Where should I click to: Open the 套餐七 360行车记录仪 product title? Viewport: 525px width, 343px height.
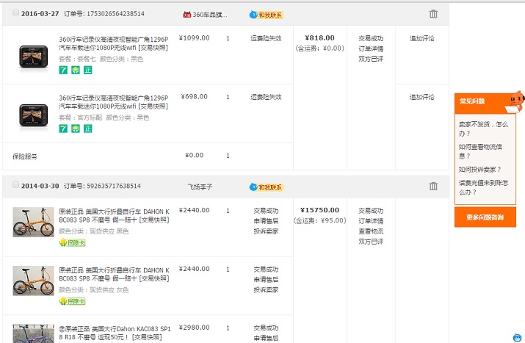(x=114, y=43)
